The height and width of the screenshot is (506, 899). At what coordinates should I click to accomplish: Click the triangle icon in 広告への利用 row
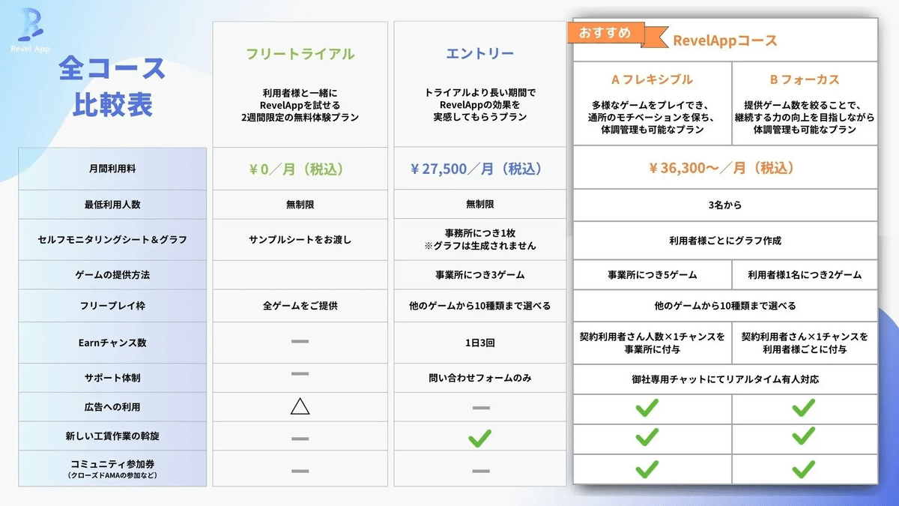click(x=300, y=407)
